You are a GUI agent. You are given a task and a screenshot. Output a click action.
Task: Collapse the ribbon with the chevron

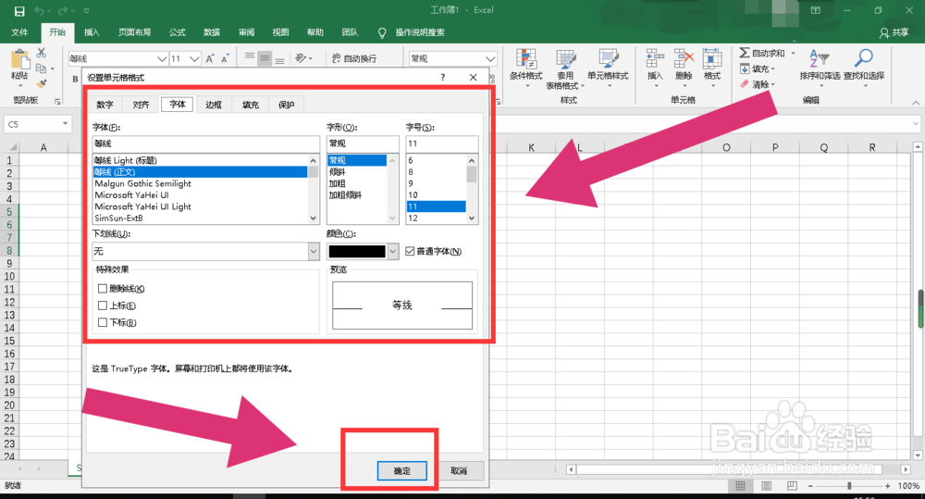pos(916,102)
